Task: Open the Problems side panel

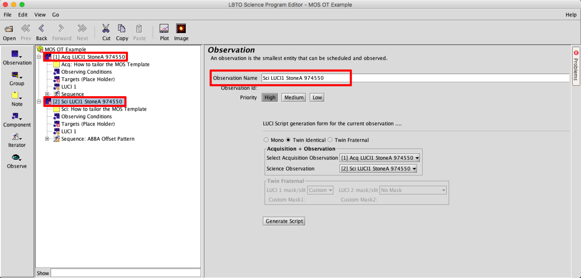Action: pyautogui.click(x=576, y=66)
